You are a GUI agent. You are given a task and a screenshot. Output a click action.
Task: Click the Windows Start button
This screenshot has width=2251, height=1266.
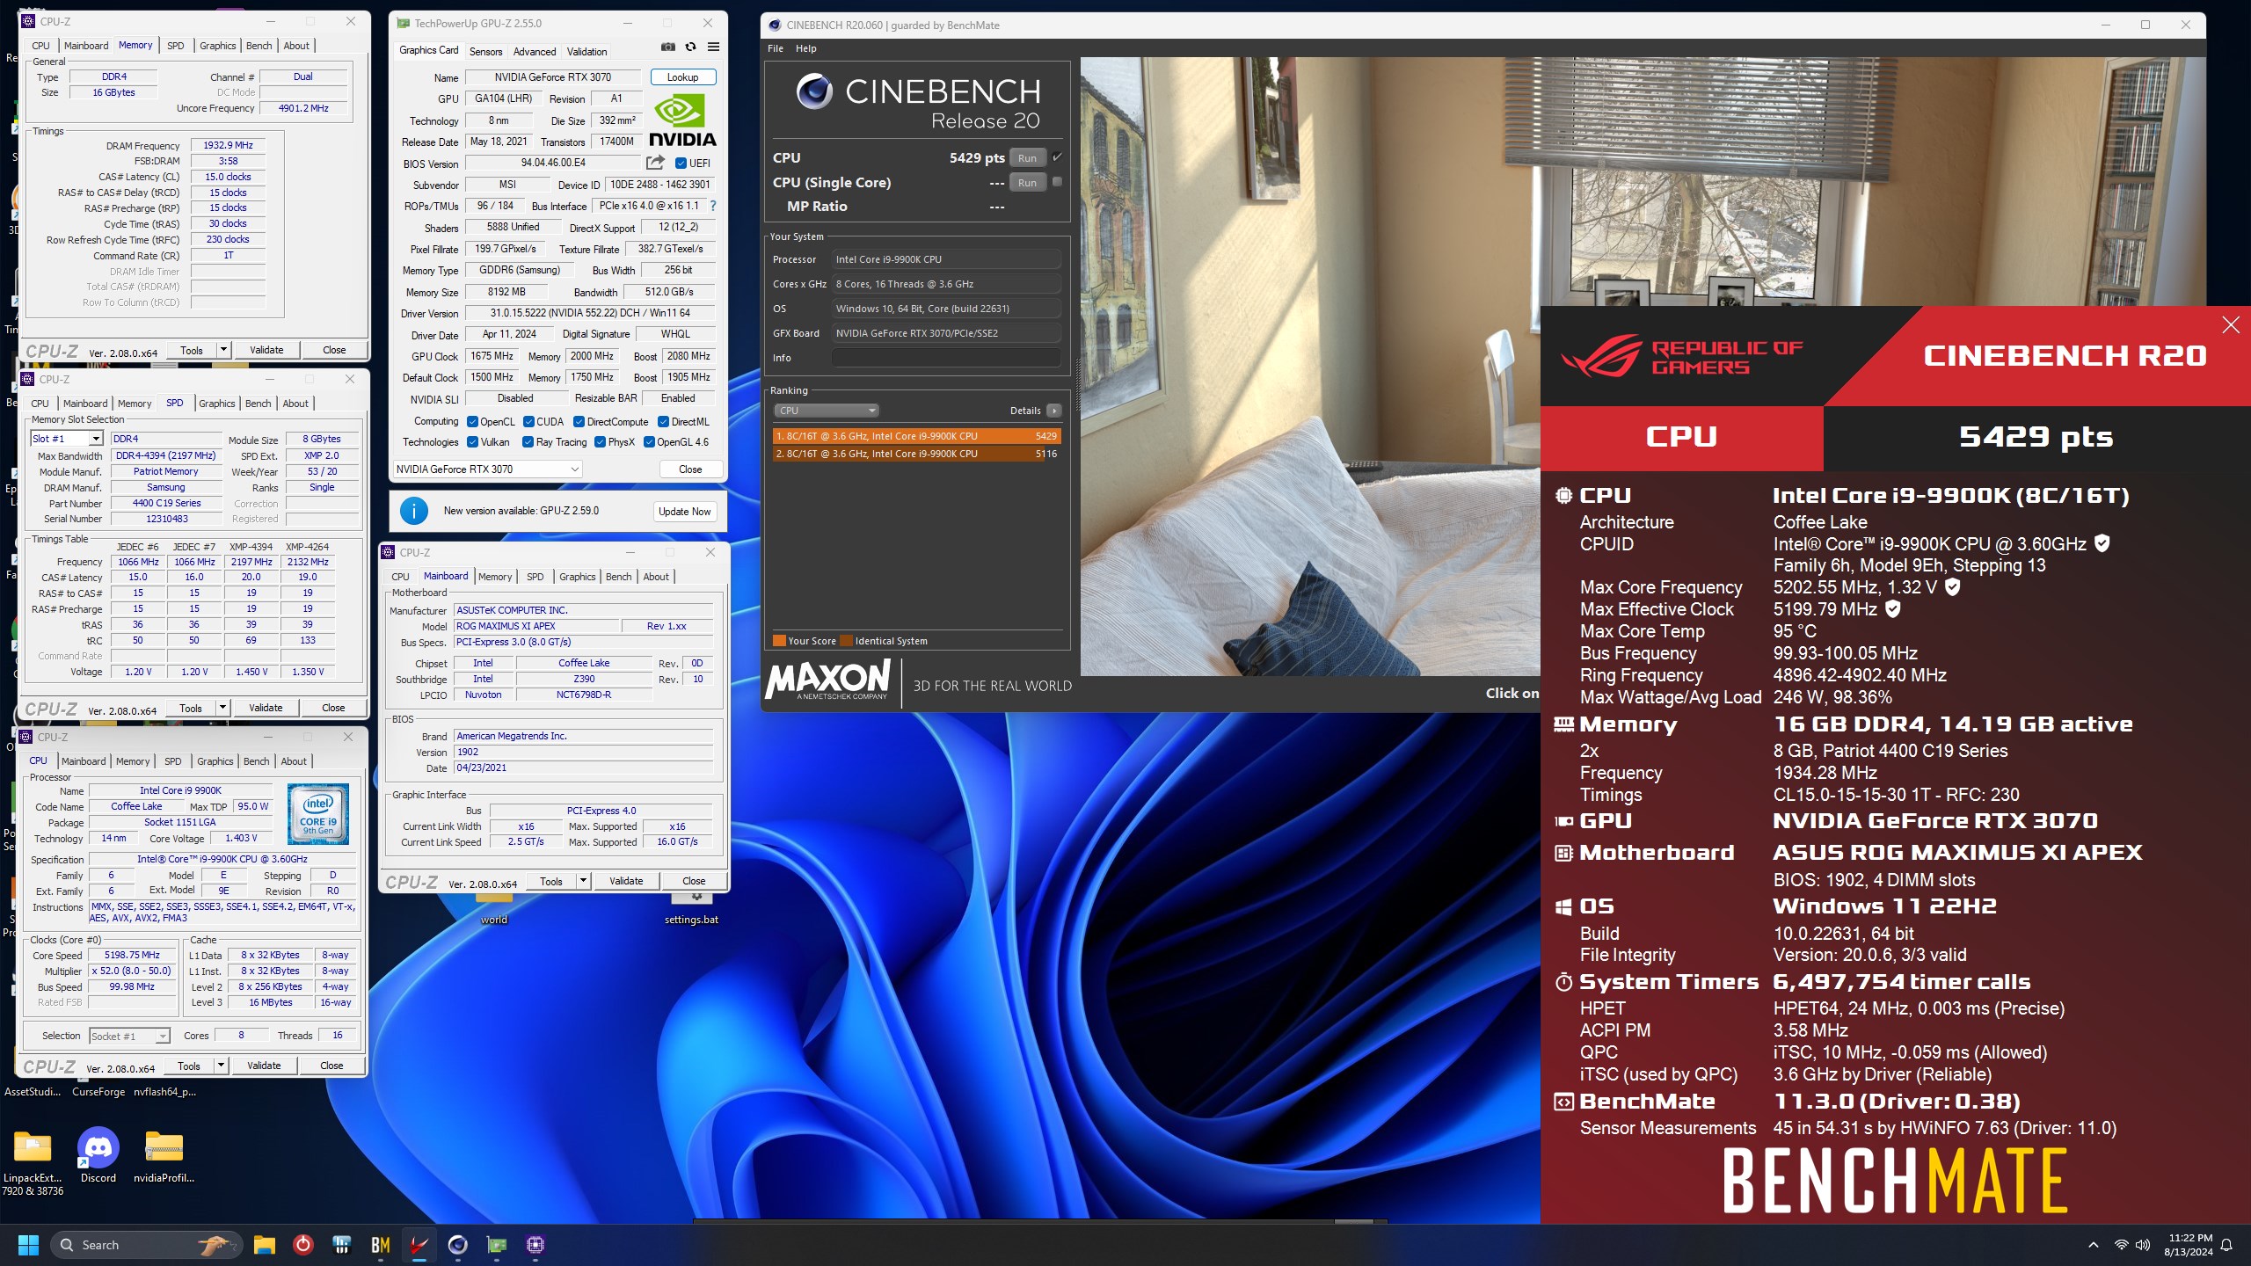(28, 1245)
